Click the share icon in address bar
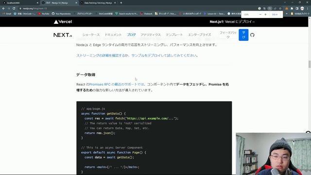 pos(275,9)
